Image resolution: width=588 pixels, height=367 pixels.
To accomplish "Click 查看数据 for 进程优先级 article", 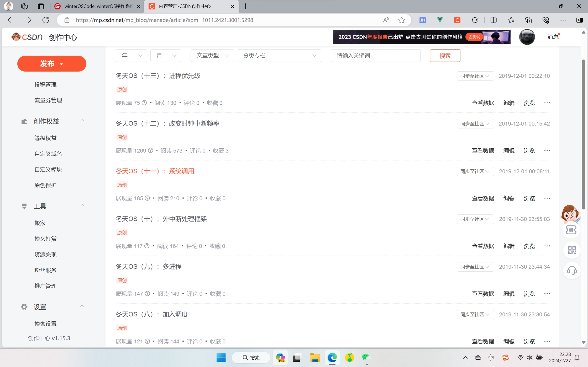I will [483, 103].
